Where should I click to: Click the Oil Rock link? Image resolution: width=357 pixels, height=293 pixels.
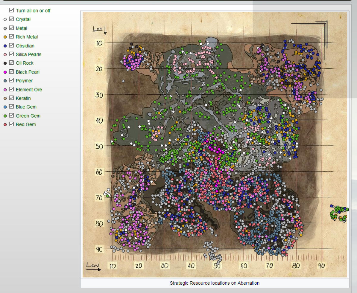(25, 63)
